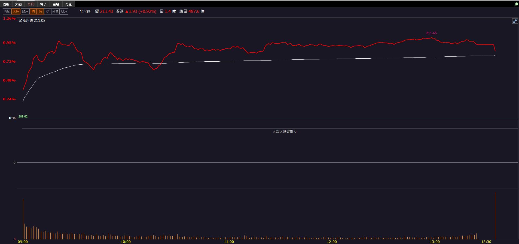Screen dimensions: 519x244
Task: Click the 0.48% axis label
Action: tap(9, 80)
